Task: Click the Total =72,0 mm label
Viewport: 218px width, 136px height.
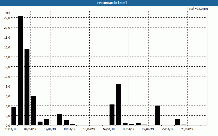Action: [x=197, y=9]
